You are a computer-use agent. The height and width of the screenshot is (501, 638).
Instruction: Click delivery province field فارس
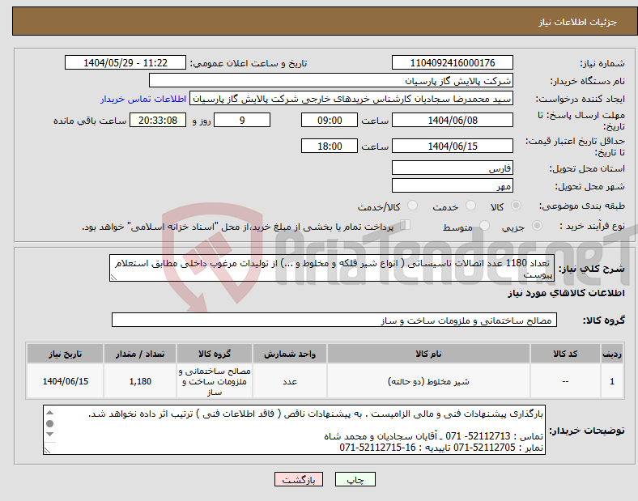452,168
